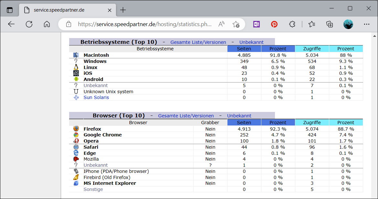Open the Collections icon
378x199 pixels.
click(330, 24)
